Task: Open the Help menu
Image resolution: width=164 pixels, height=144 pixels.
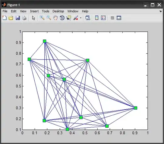Action: [85, 11]
